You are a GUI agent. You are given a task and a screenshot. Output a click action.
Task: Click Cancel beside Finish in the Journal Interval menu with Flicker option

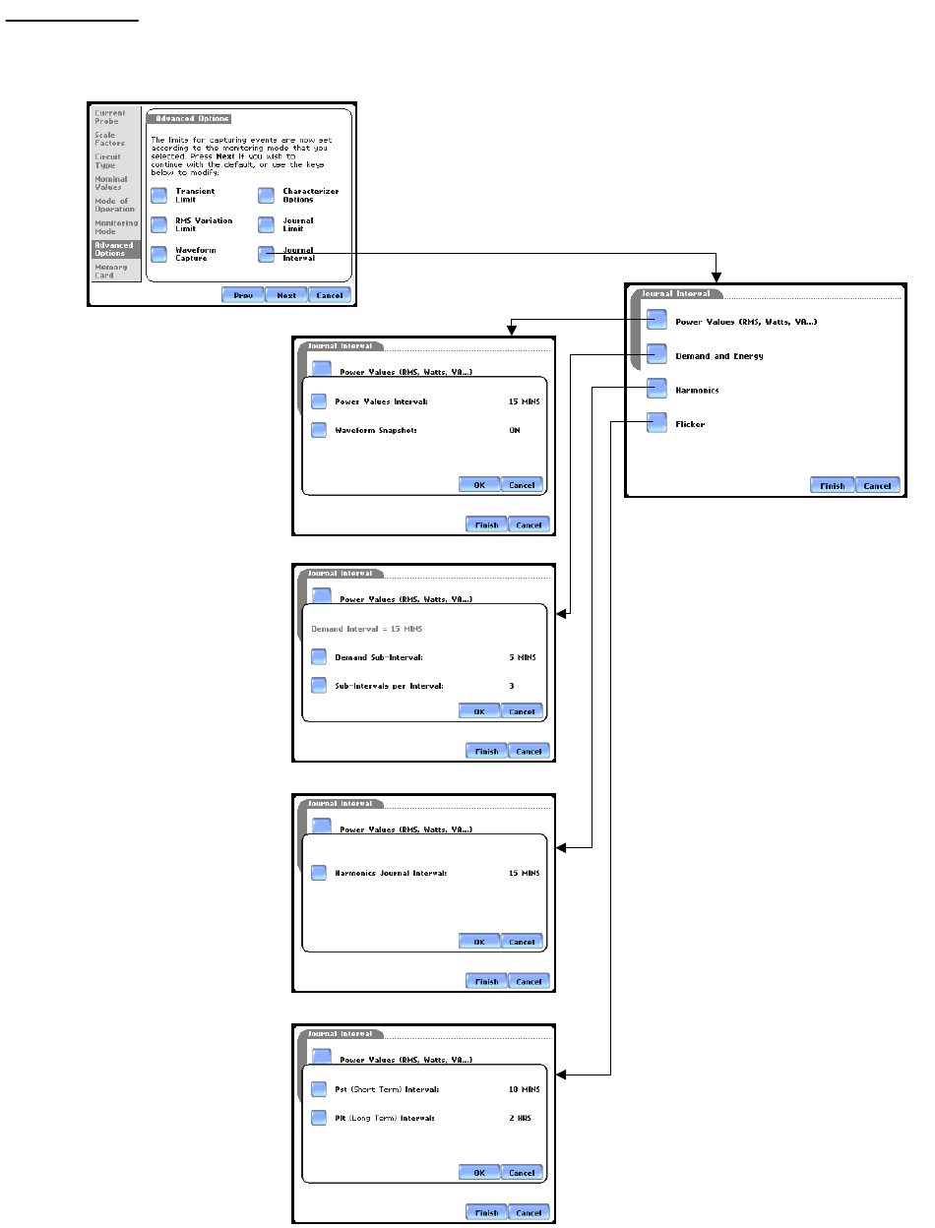click(x=876, y=485)
